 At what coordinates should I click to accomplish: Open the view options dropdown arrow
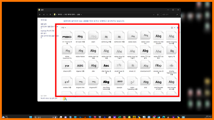(175, 28)
